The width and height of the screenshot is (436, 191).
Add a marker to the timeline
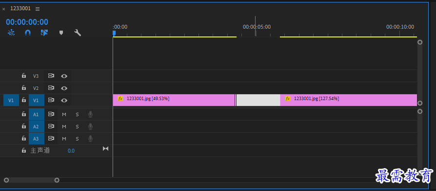point(61,33)
